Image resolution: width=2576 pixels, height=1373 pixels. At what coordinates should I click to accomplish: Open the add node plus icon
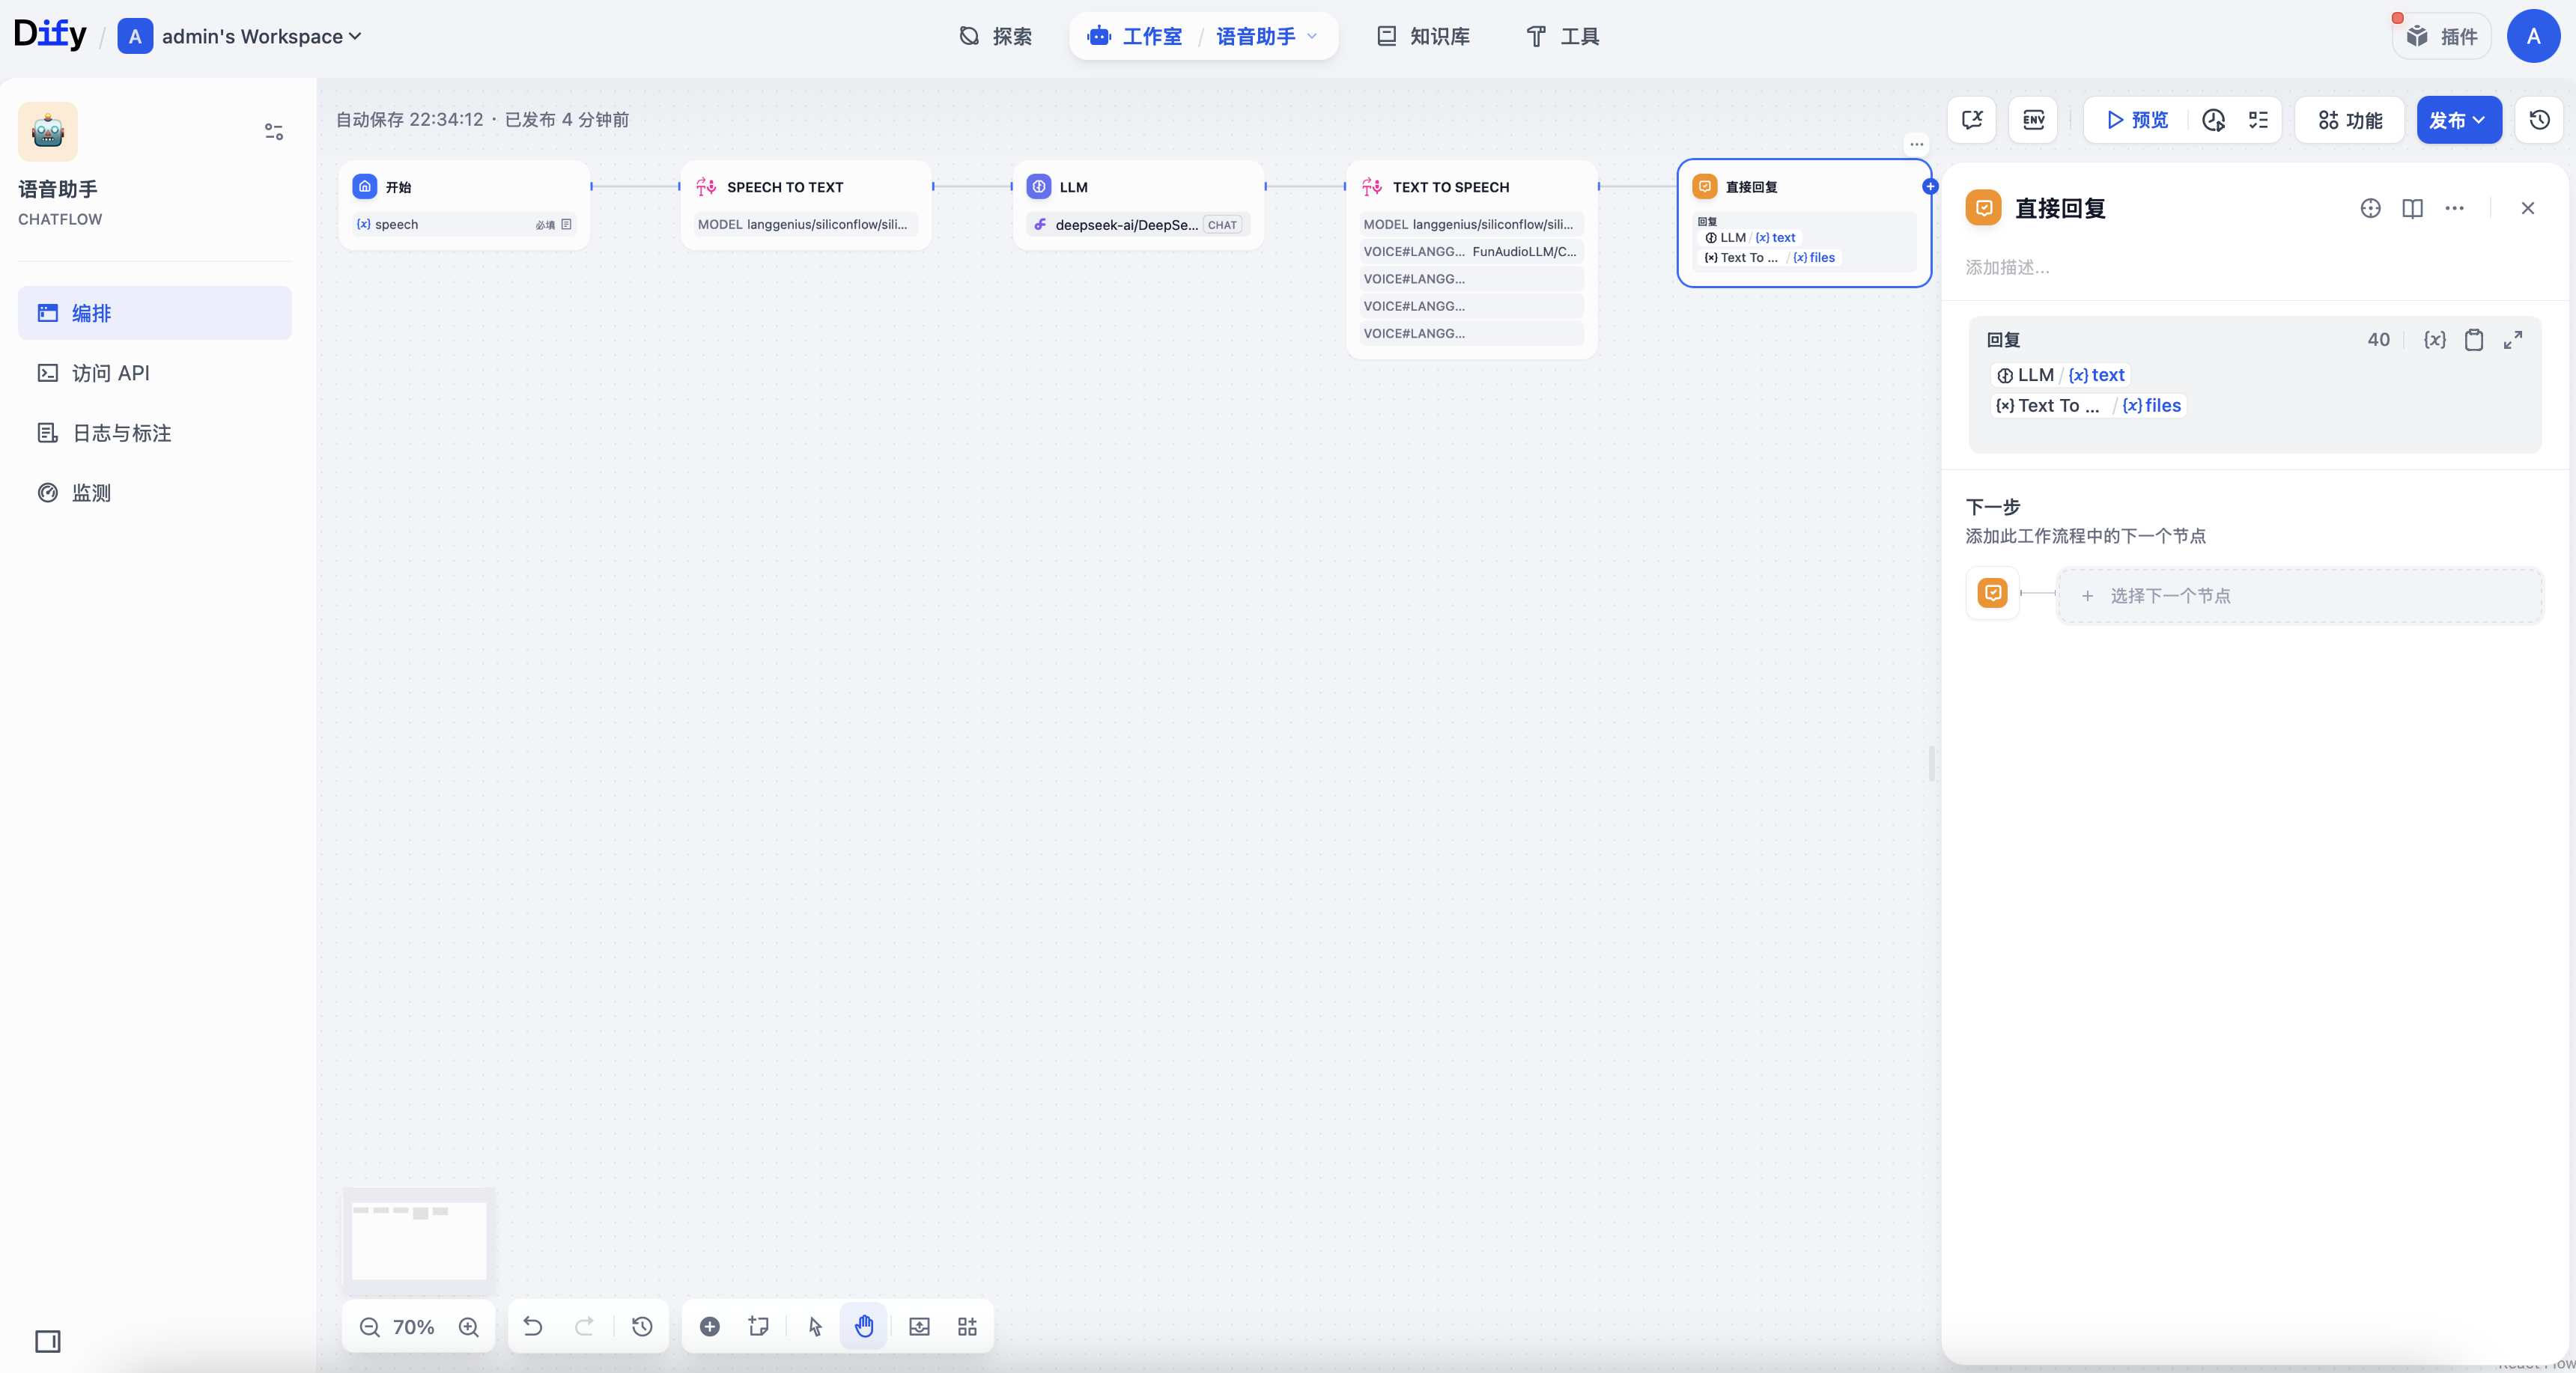pyautogui.click(x=709, y=1326)
